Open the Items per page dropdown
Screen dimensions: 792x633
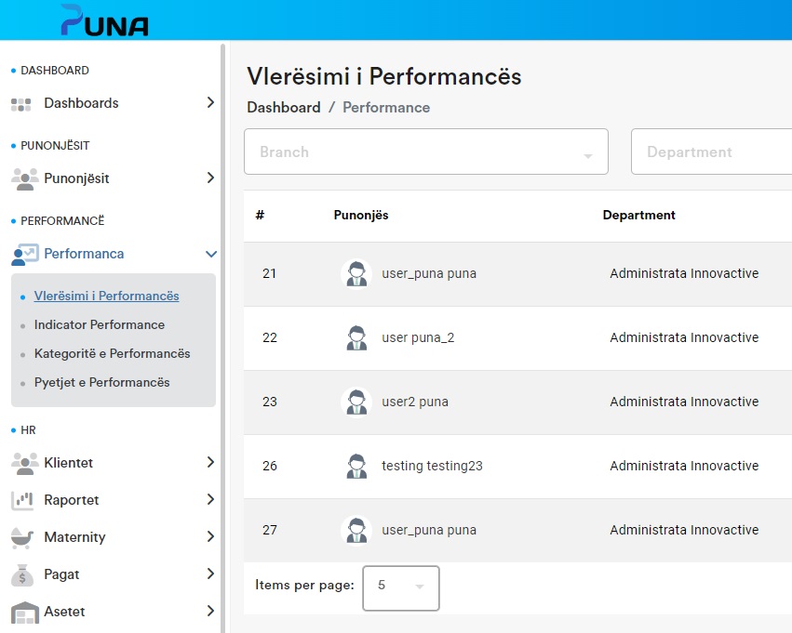pyautogui.click(x=400, y=587)
